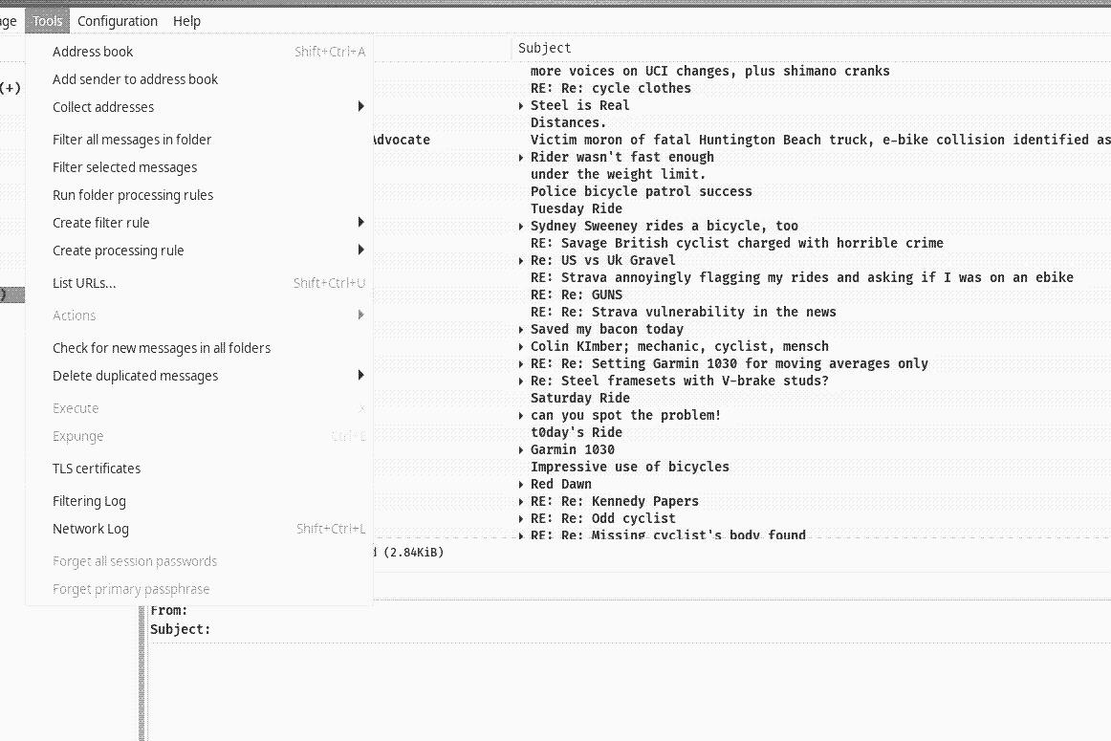Expand 'Colin KImber; mechanic, cyclist, mensch' thread

tap(521, 346)
